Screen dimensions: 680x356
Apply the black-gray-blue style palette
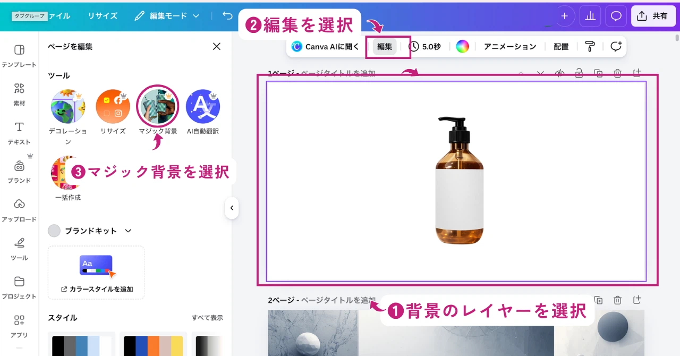[82, 345]
